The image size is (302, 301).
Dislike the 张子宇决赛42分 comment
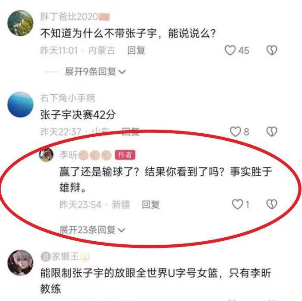point(271,131)
